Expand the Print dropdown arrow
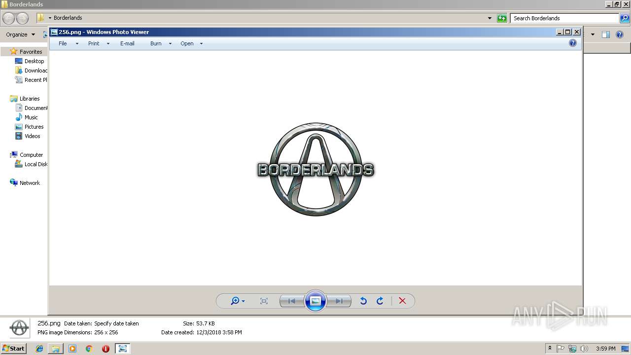Image resolution: width=631 pixels, height=355 pixels. pos(108,44)
